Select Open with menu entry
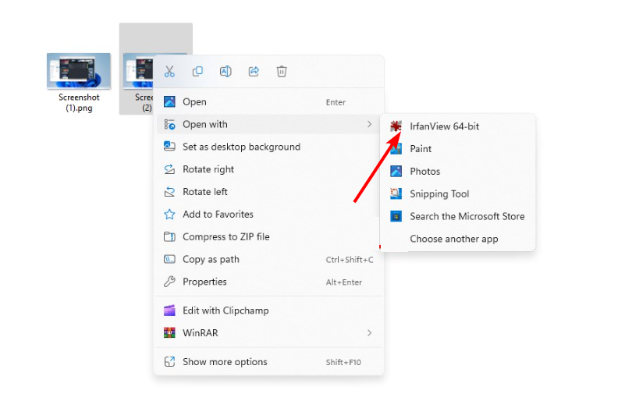This screenshot has width=632, height=401. 268,124
